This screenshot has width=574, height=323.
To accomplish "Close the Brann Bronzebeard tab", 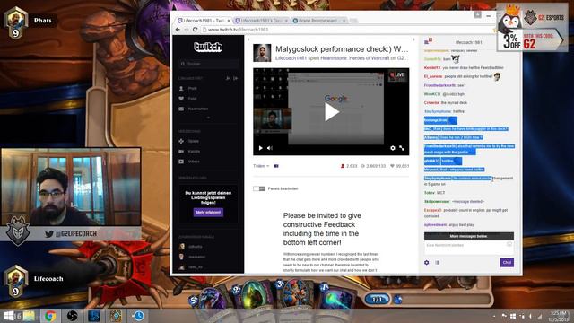I will 344,21.
